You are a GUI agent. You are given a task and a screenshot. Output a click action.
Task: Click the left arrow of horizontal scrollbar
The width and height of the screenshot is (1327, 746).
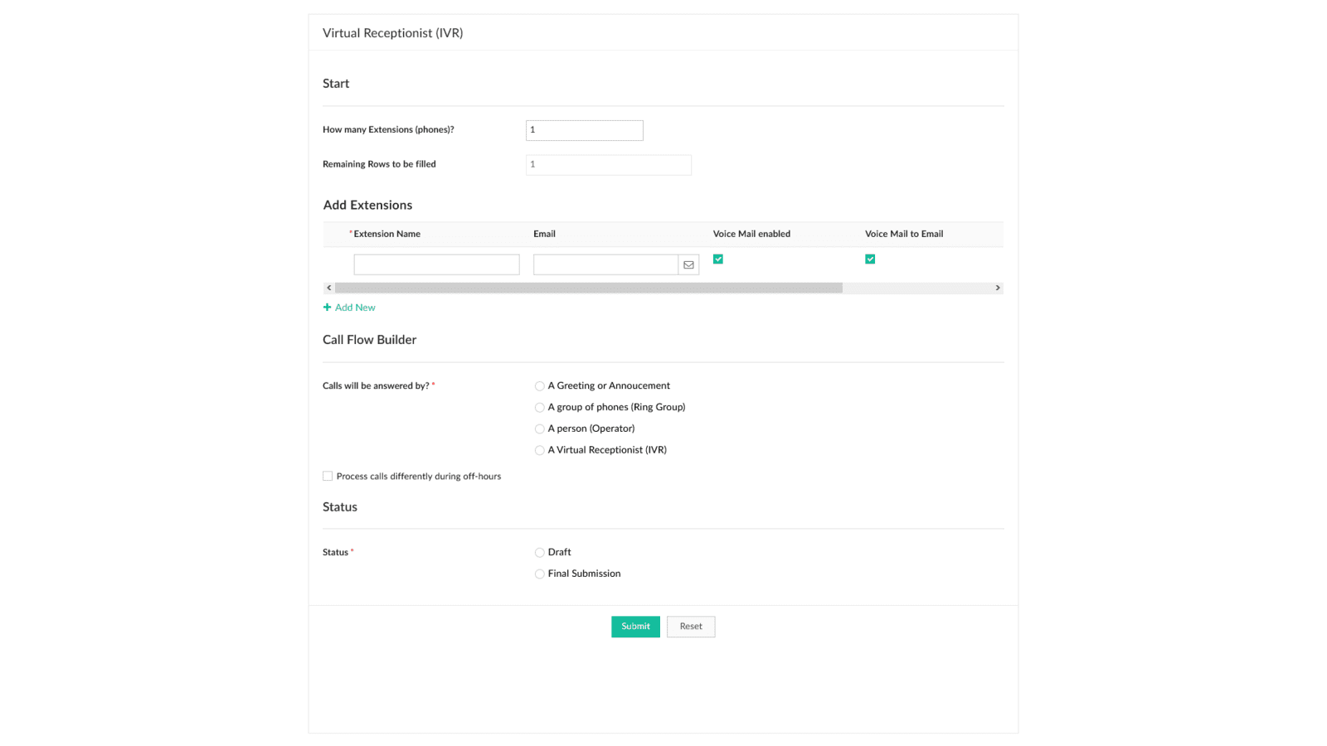click(x=329, y=288)
